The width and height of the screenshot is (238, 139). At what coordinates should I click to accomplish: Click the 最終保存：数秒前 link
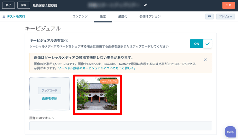(x=45, y=5)
